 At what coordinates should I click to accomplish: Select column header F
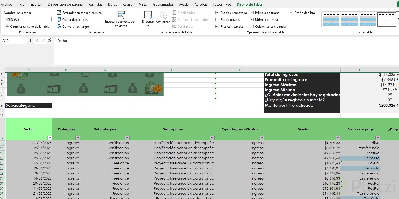[x=302, y=70]
